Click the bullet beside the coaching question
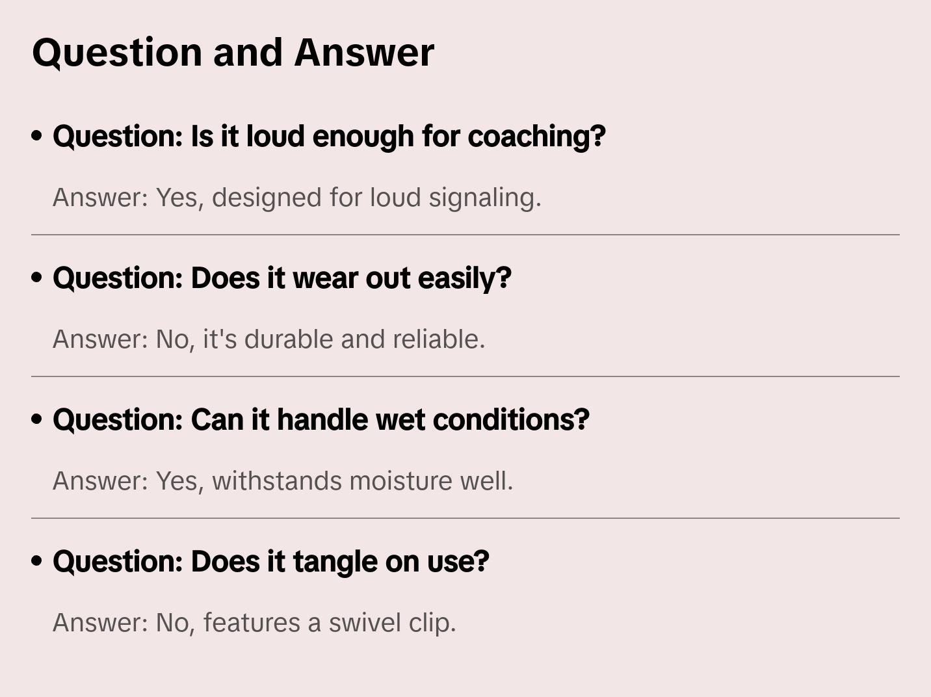931x697 pixels. pyautogui.click(x=37, y=136)
